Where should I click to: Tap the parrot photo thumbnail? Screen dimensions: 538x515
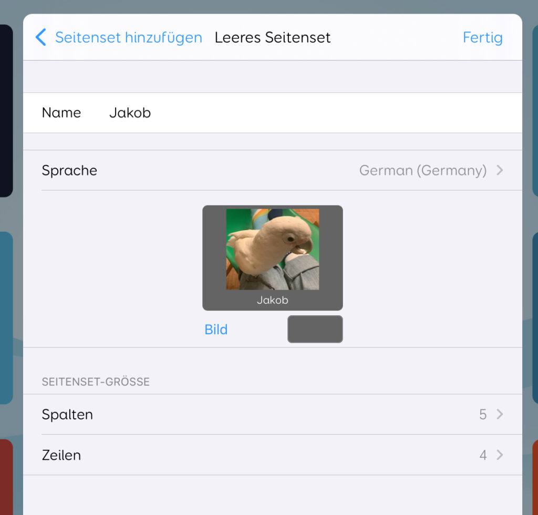pyautogui.click(x=273, y=250)
